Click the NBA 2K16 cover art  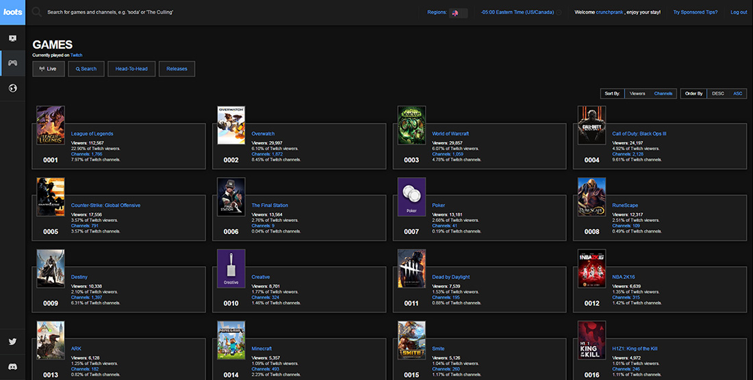591,268
